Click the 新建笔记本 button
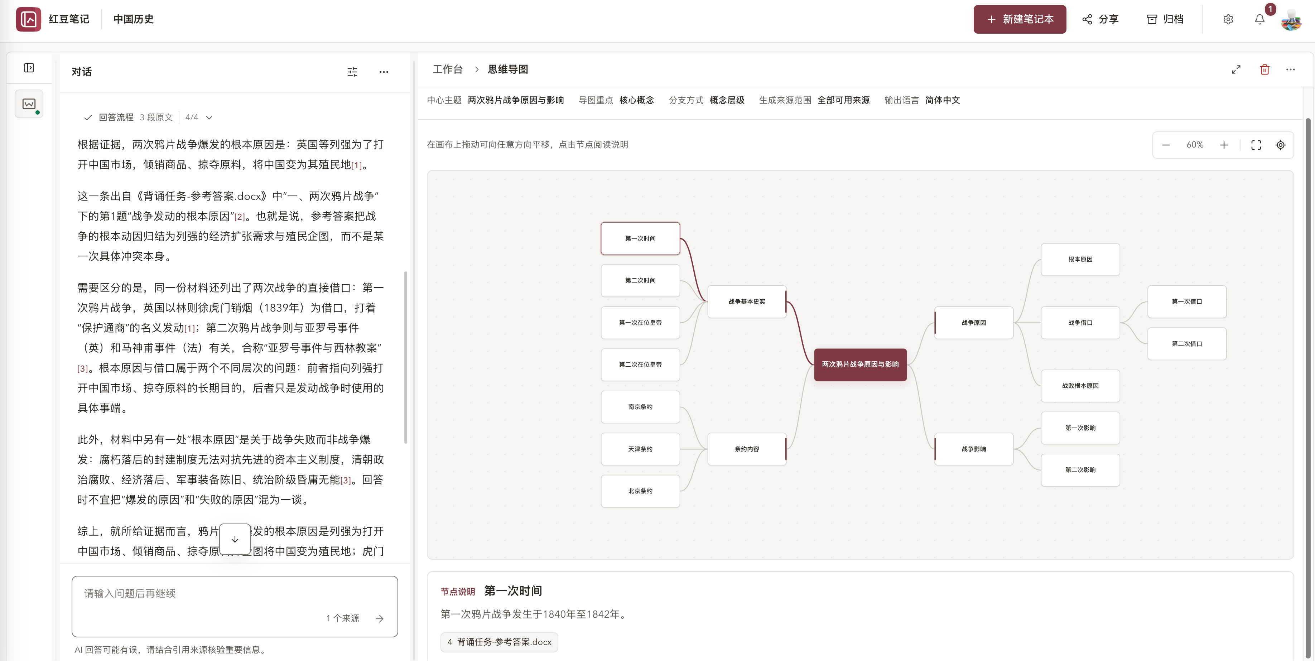 pyautogui.click(x=1020, y=19)
